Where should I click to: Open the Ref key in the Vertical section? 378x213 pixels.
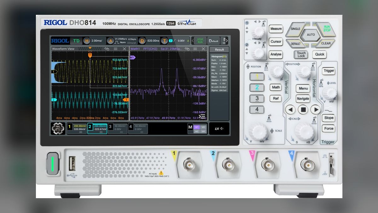pos(276,98)
